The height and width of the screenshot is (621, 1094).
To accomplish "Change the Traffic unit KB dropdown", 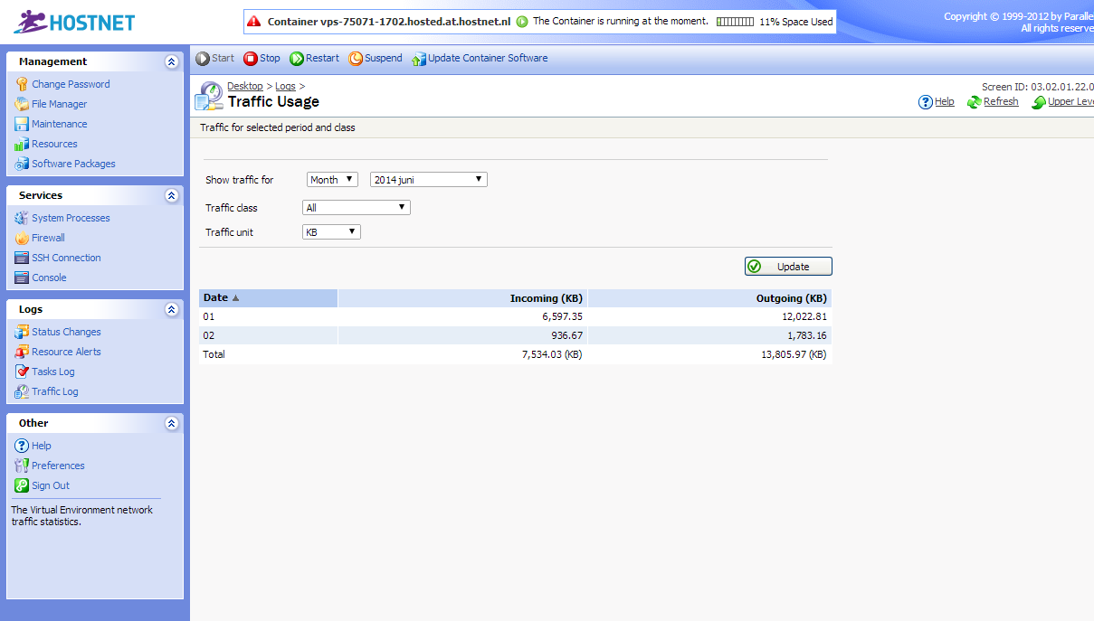I will click(331, 232).
